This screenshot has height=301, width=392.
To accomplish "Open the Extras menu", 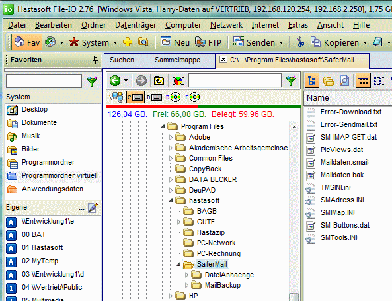I will [x=298, y=25].
